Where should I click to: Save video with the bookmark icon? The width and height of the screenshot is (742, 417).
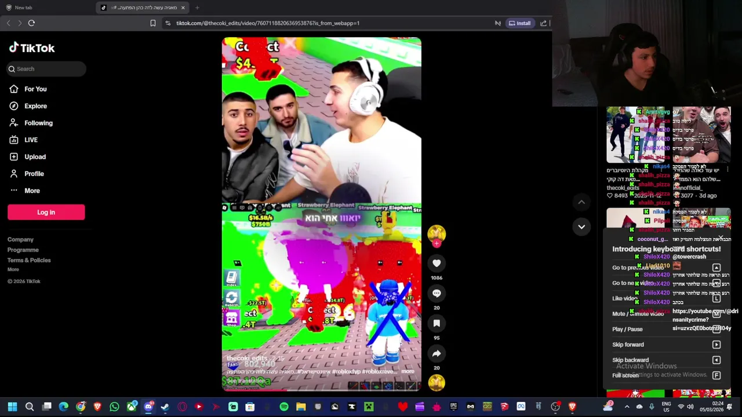[437, 324]
